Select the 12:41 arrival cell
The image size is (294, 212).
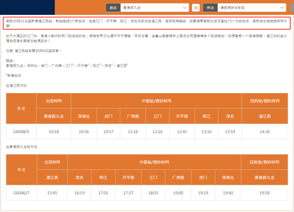pos(182,132)
